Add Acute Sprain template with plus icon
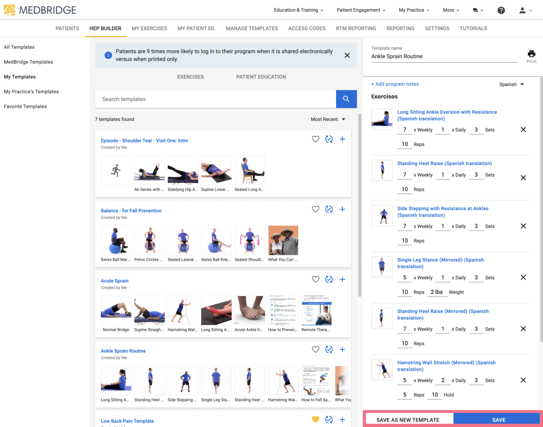 [x=342, y=279]
